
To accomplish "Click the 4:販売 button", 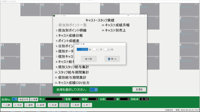I will click(x=41, y=105).
